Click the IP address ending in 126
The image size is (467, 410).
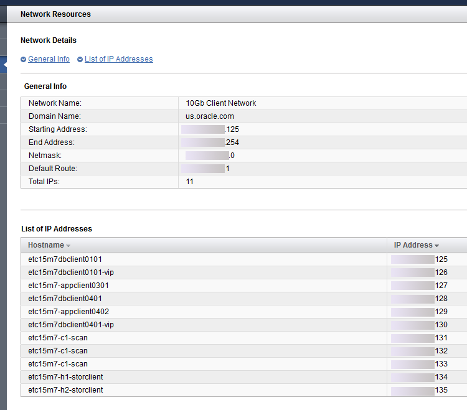(419, 273)
